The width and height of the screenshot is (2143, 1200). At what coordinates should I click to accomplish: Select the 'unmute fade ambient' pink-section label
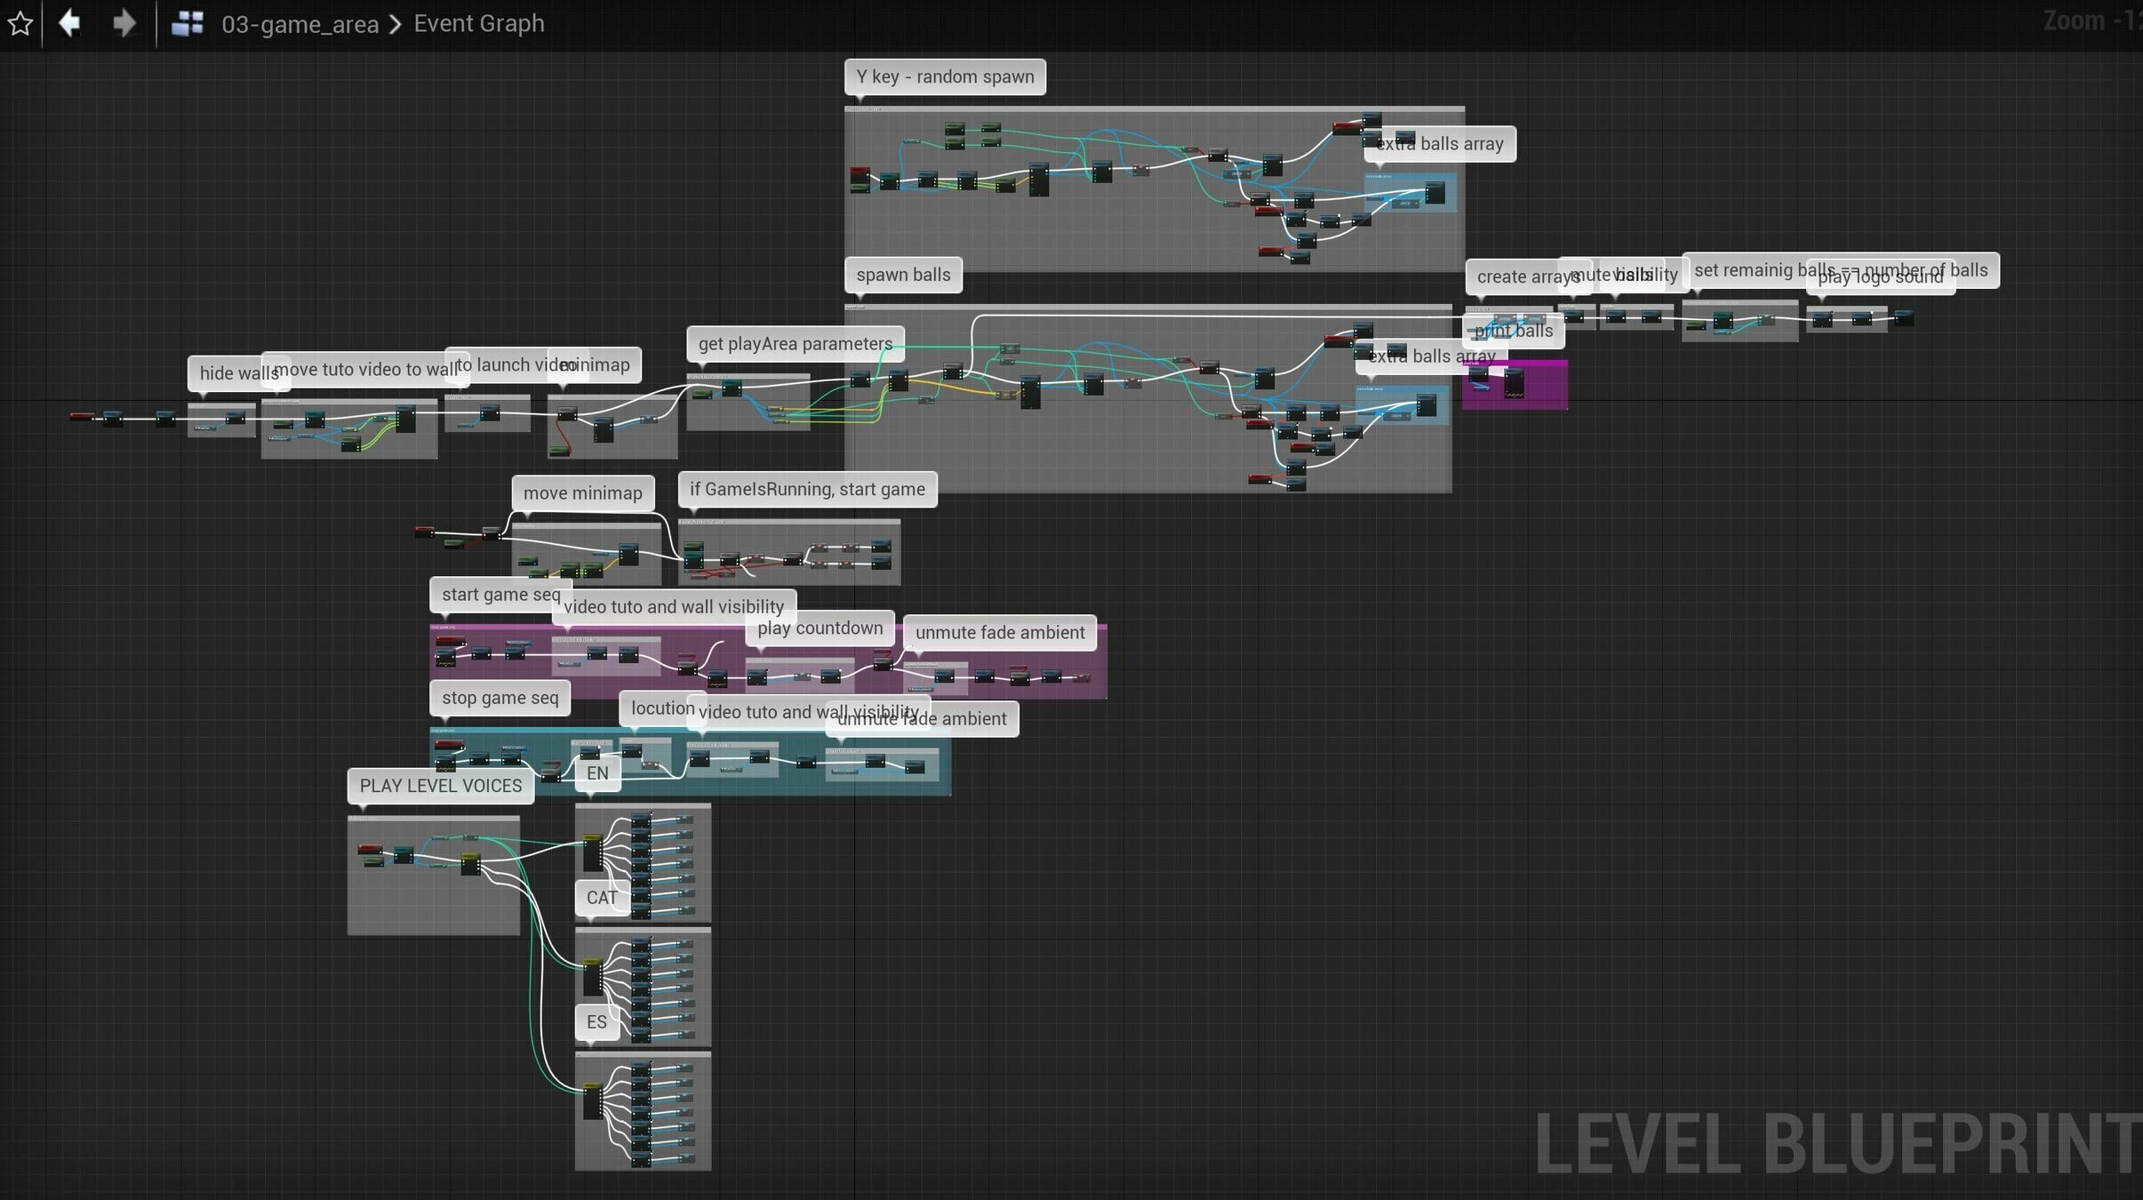[x=999, y=633]
